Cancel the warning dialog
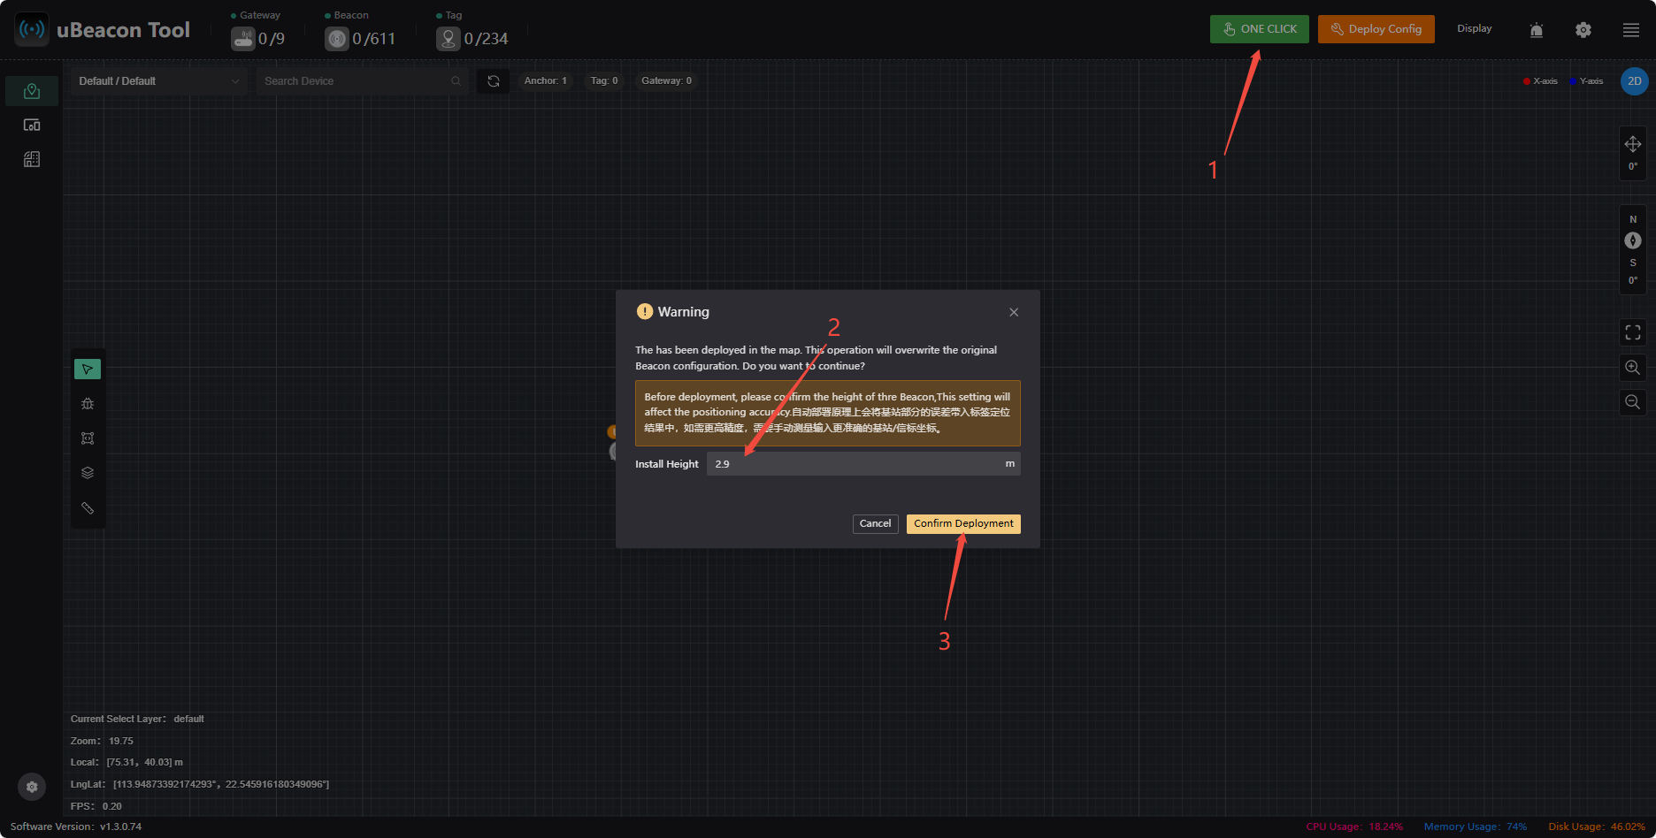 click(875, 524)
